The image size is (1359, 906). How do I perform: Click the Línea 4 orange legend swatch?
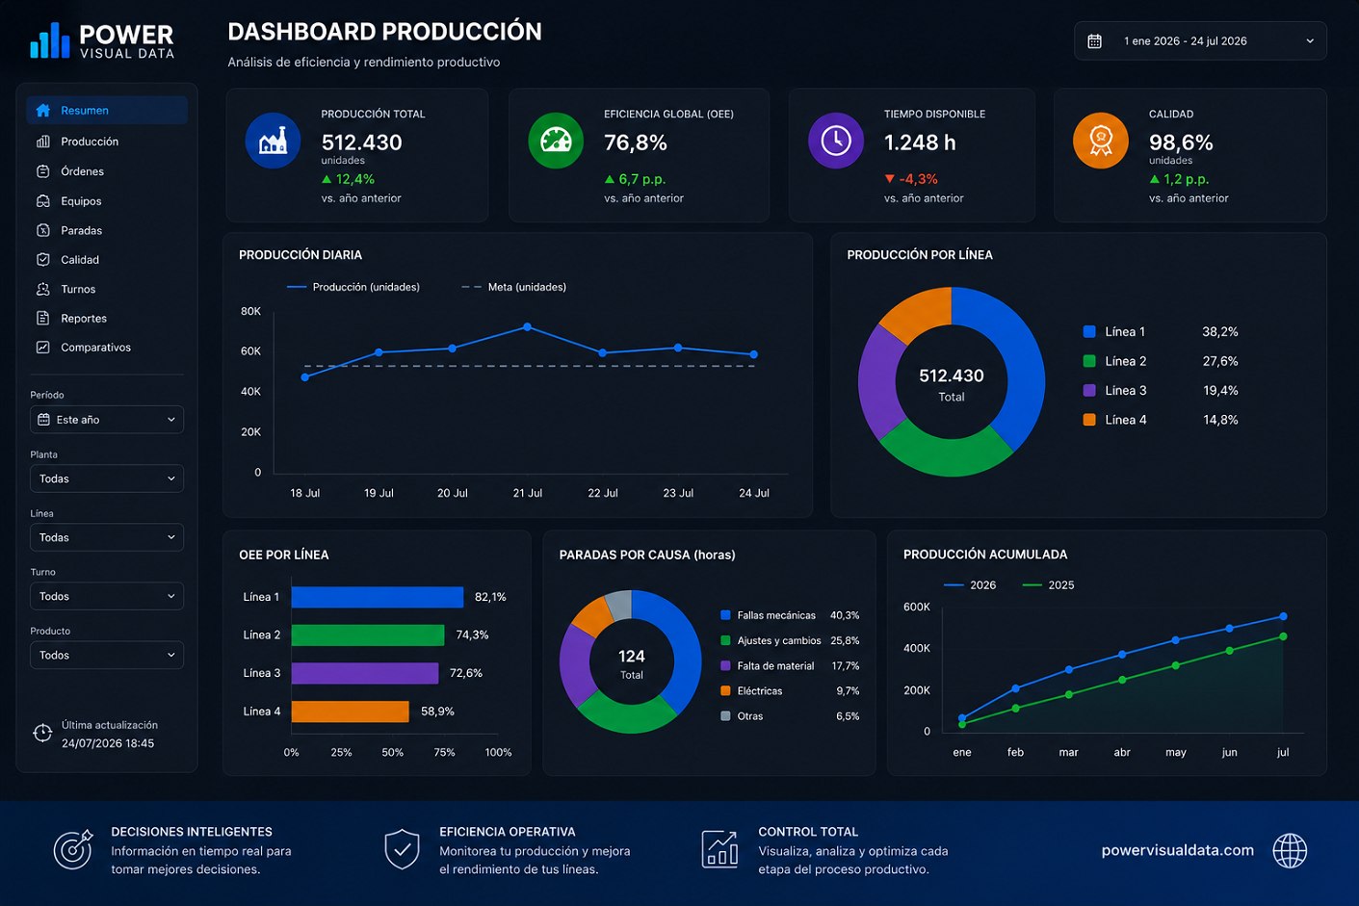1089,420
